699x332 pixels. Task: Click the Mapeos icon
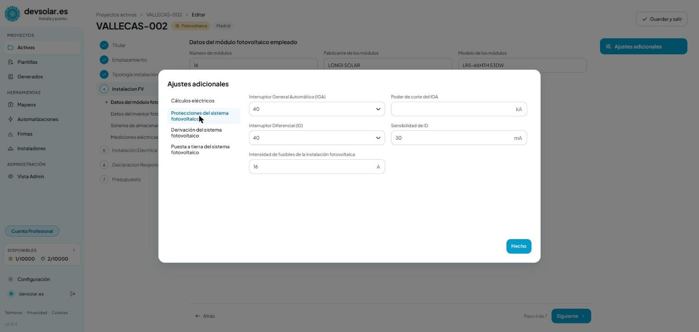[x=11, y=105]
